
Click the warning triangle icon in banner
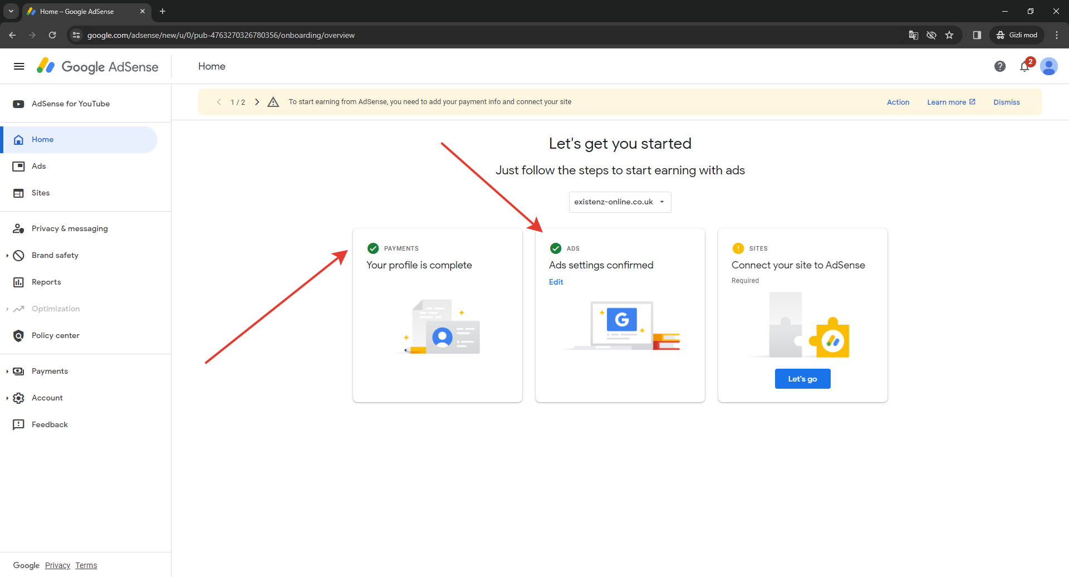pos(273,102)
